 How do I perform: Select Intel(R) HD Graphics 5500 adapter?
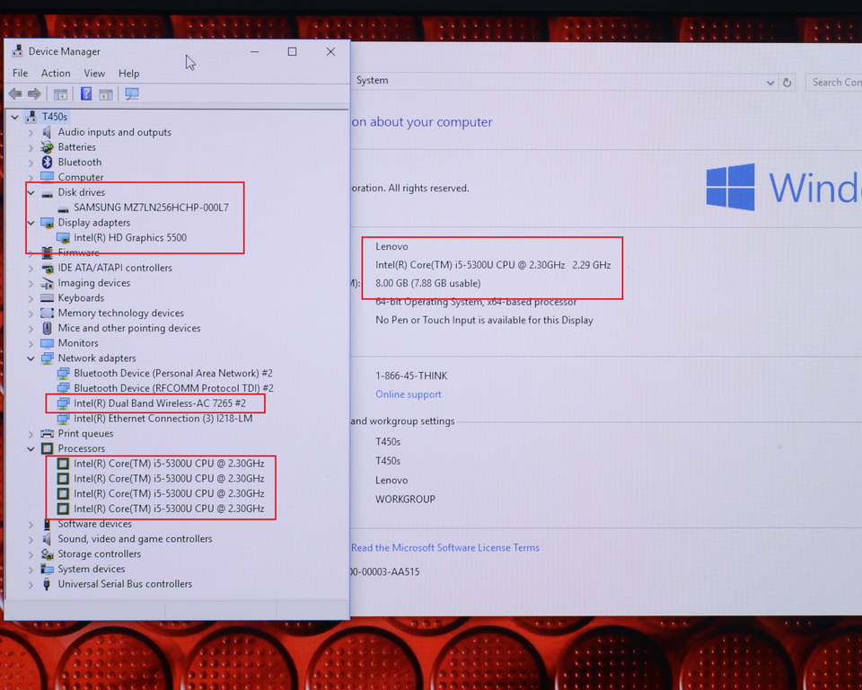point(130,238)
